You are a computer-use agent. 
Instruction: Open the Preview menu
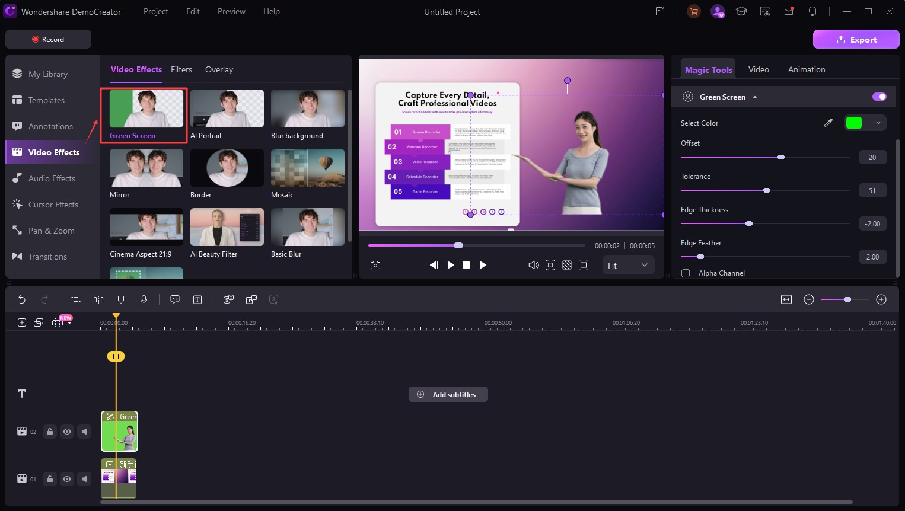tap(231, 11)
